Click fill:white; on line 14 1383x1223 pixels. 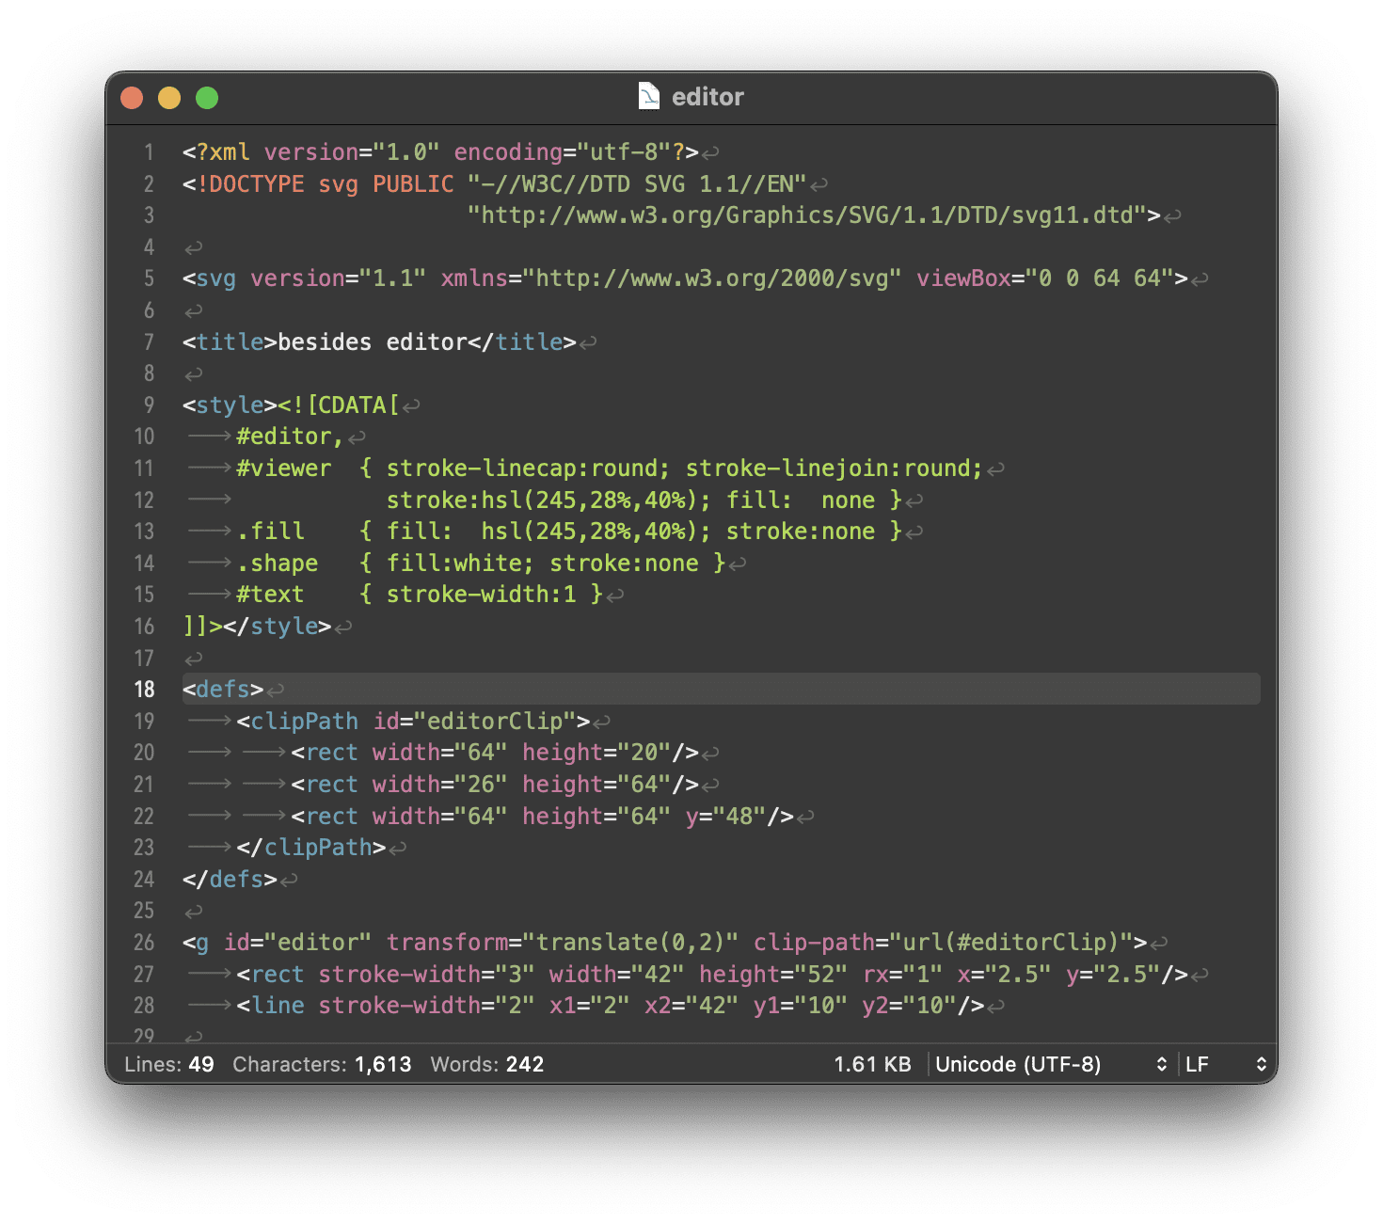tap(460, 564)
